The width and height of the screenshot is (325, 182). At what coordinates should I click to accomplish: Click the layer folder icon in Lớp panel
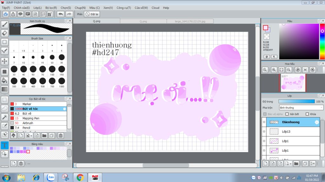pos(296,164)
